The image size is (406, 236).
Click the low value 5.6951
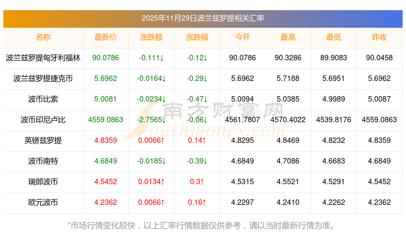click(x=334, y=79)
